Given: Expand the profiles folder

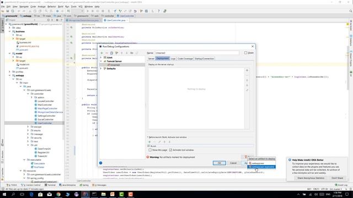Looking at the screenshot, I should pyautogui.click(x=9, y=72).
